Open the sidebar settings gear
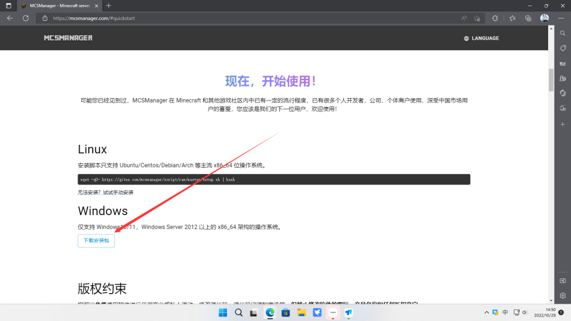This screenshot has width=571, height=321. [x=563, y=296]
